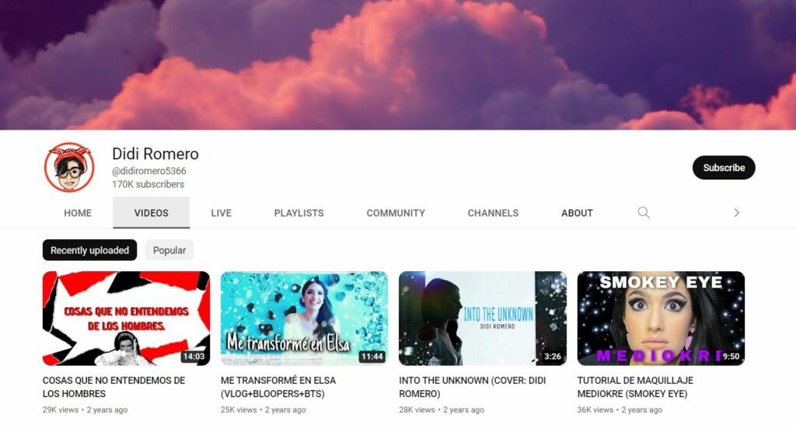Click the 170K subscribers text

[148, 184]
